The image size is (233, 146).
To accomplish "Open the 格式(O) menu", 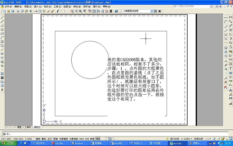I will (x=47, y=6).
